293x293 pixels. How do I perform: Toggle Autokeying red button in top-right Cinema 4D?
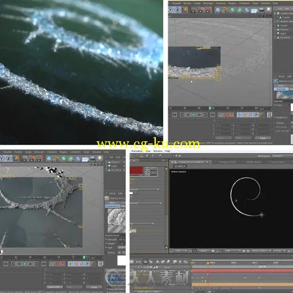[x=226, y=115]
